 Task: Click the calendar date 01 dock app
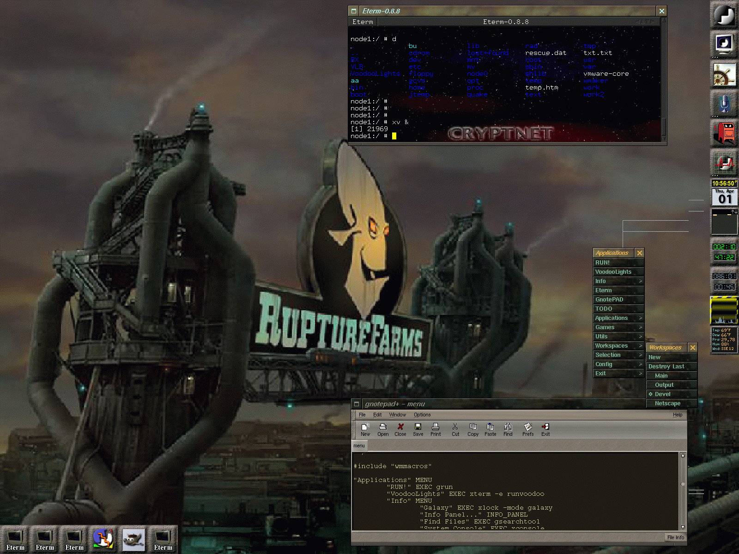pyautogui.click(x=724, y=197)
